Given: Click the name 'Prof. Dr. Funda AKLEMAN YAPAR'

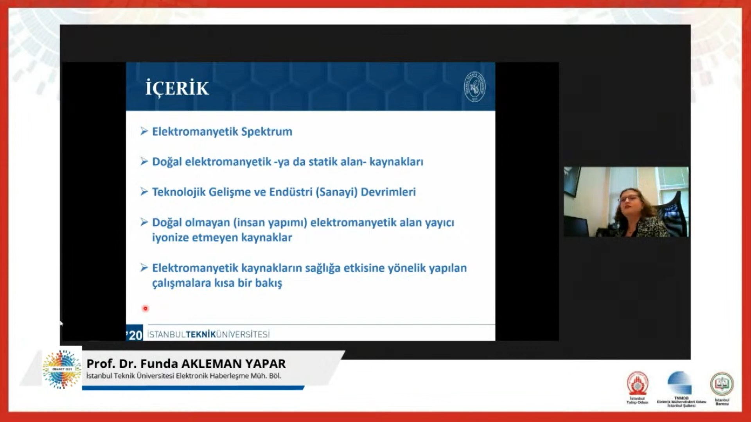Looking at the screenshot, I should (186, 363).
